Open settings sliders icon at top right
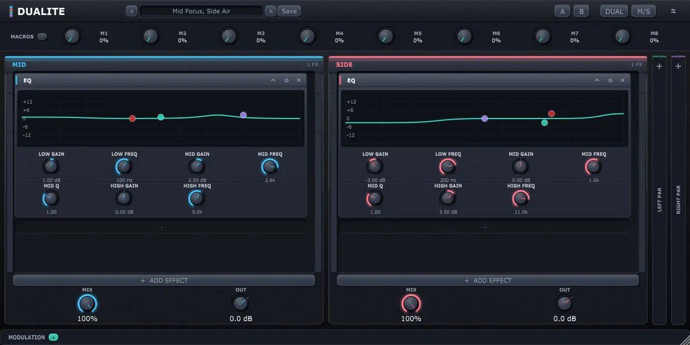The height and width of the screenshot is (345, 690). click(x=673, y=11)
